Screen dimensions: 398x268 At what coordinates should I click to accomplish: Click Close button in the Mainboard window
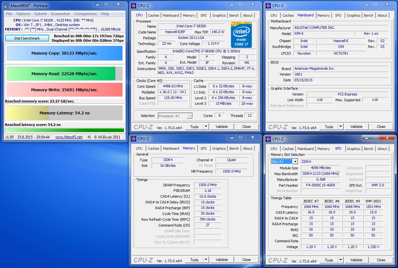click(x=381, y=127)
